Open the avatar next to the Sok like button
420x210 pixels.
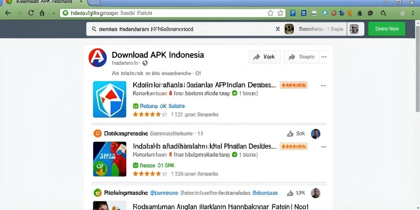315,134
